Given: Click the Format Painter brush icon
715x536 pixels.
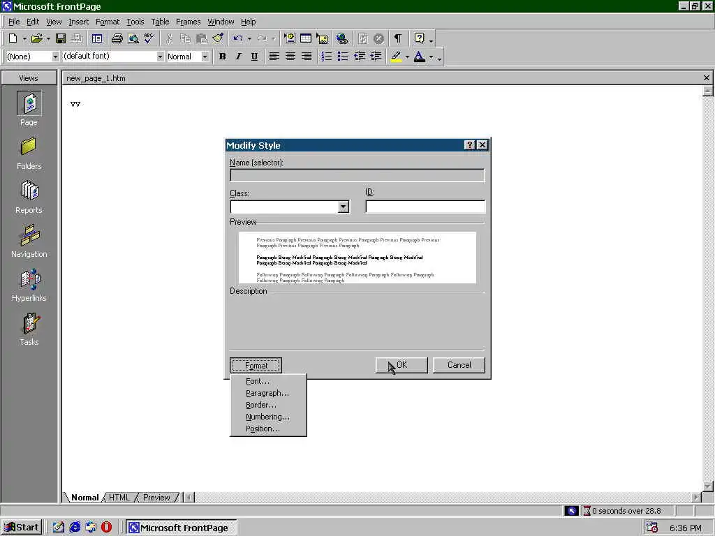Looking at the screenshot, I should (x=218, y=39).
